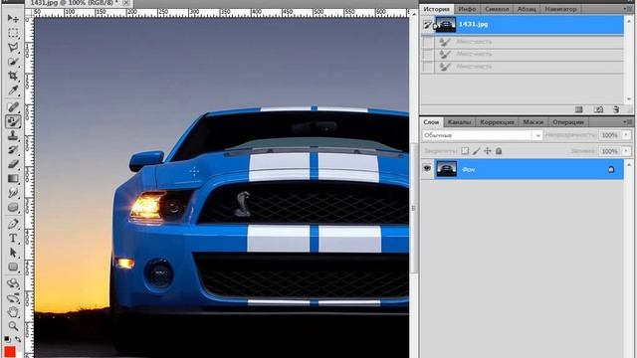This screenshot has height=358, width=637.
Task: Select the Smudge/Blur tool
Action: (x=13, y=193)
